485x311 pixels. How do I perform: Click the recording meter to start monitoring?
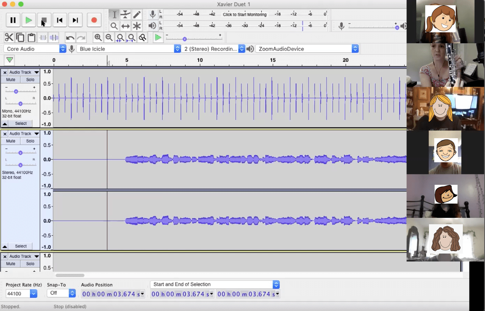pos(244,15)
